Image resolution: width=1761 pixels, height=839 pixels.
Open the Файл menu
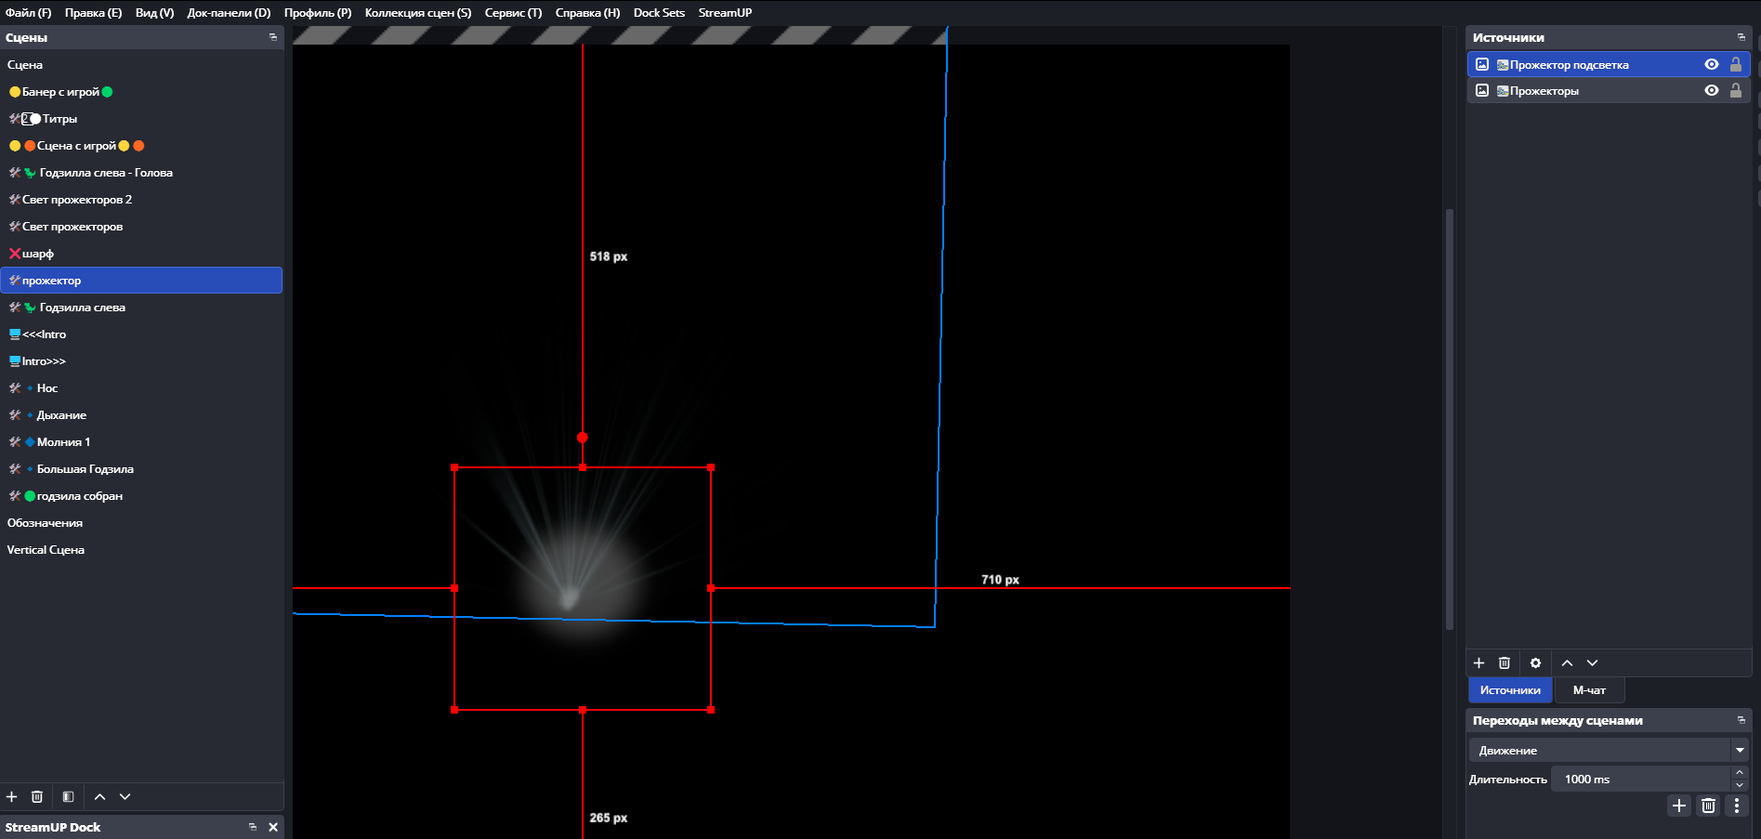(29, 13)
